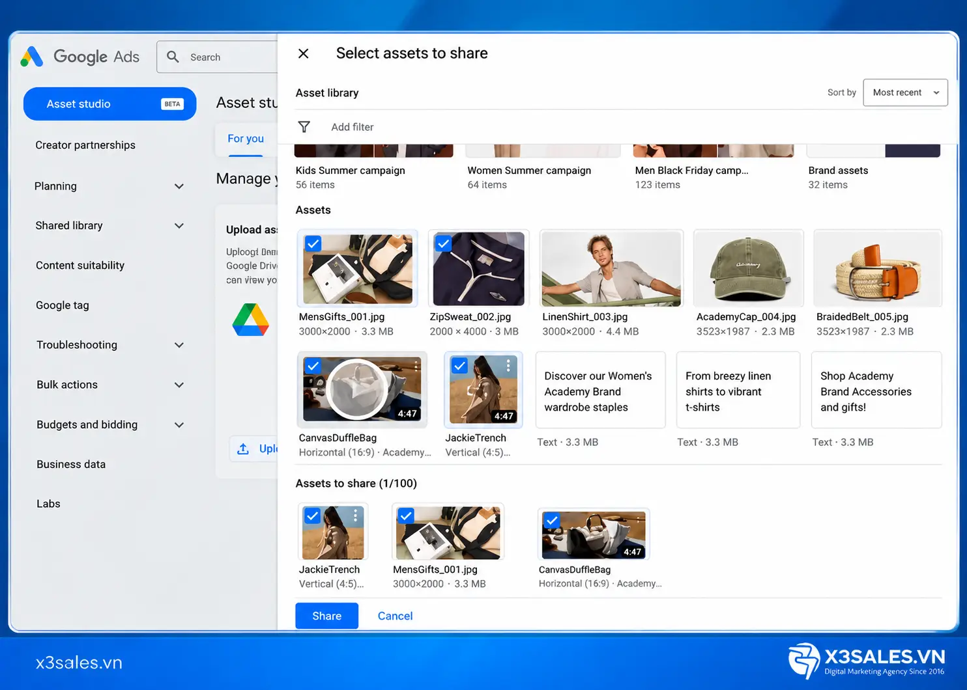Open the Kids Summer campaign folder
This screenshot has width=967, height=690.
373,167
